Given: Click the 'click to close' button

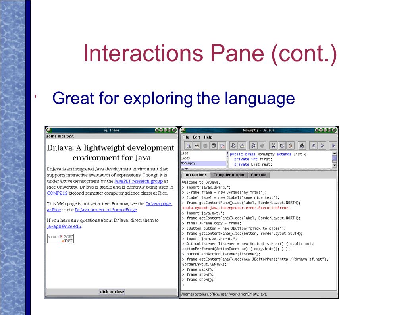Looking at the screenshot, I should click(112, 292).
